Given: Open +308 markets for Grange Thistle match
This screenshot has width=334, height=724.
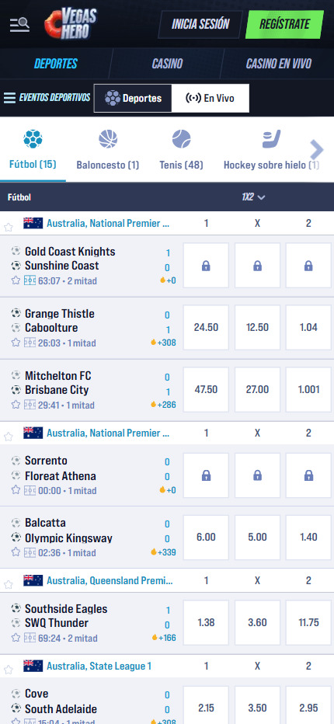Looking at the screenshot, I should click(163, 343).
